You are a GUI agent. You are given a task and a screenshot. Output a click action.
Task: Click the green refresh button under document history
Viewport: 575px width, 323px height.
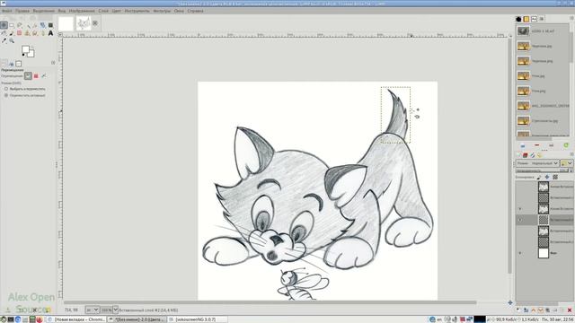click(x=566, y=145)
